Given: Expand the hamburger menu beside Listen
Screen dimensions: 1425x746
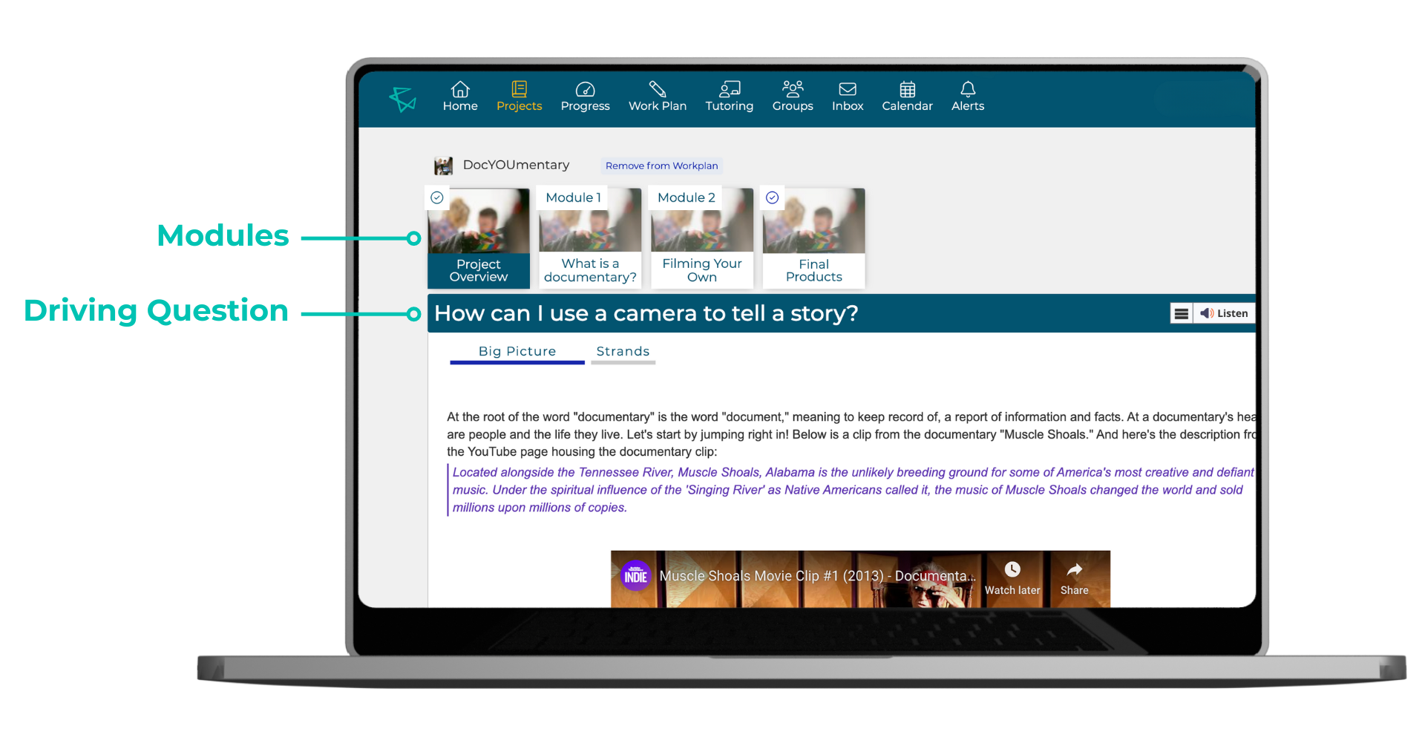Looking at the screenshot, I should click(1181, 314).
